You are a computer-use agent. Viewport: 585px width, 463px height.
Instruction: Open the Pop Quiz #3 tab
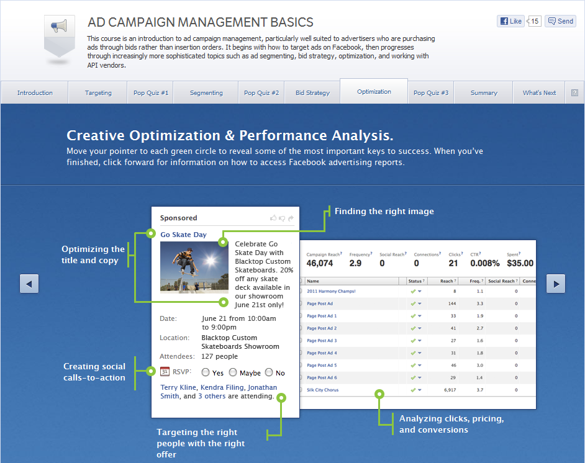click(431, 93)
